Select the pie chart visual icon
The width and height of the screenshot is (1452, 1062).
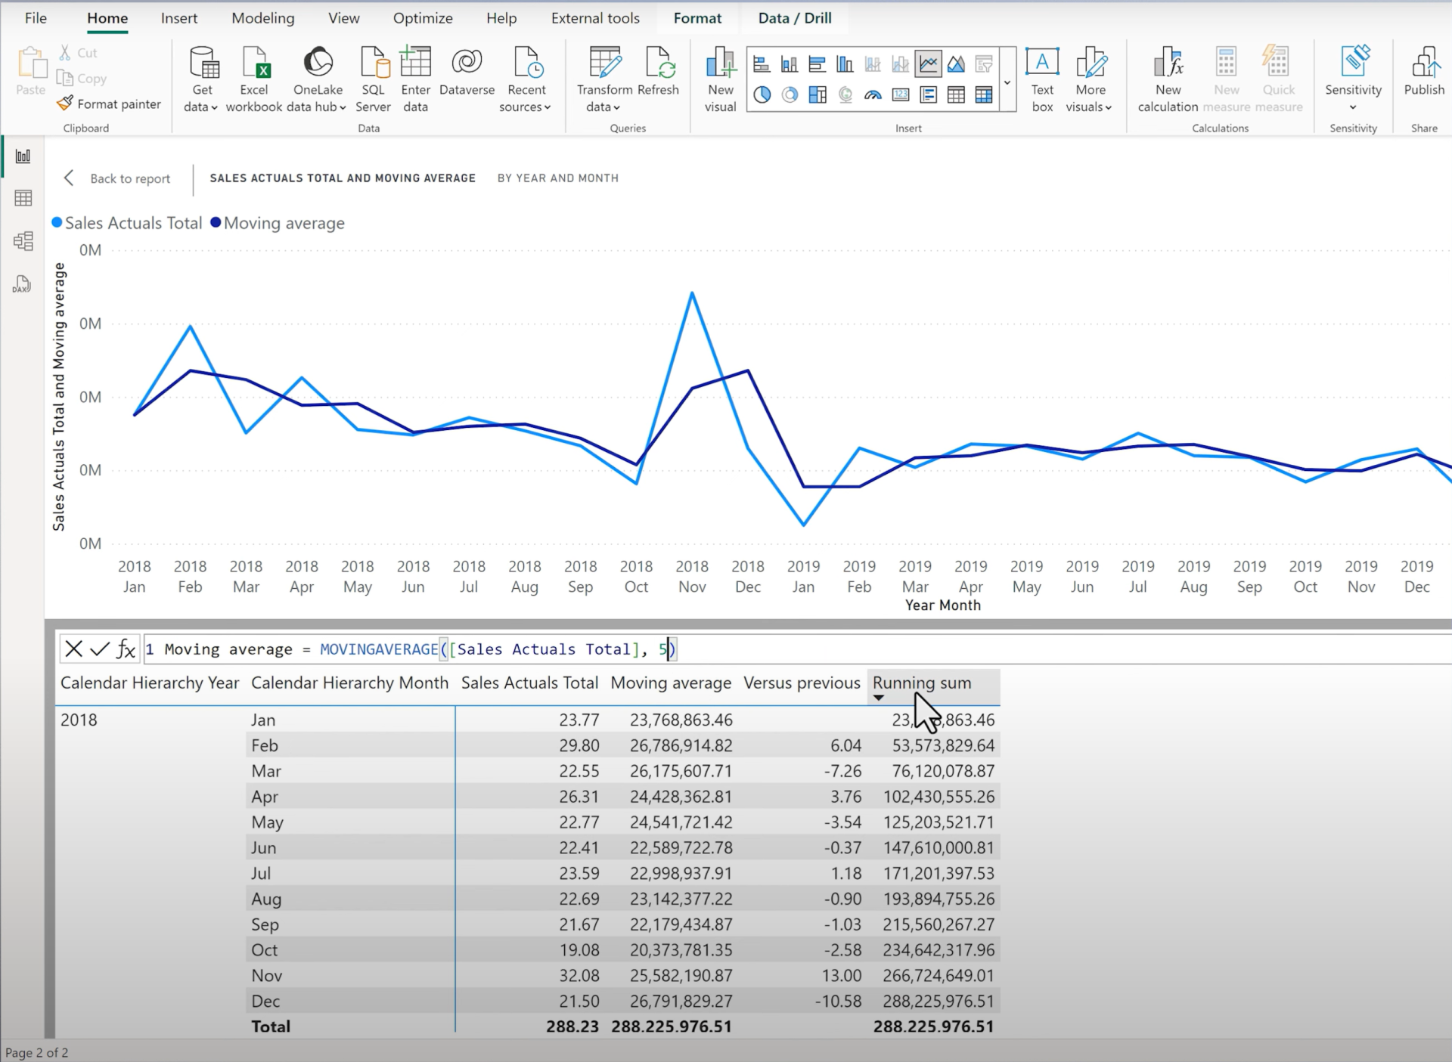coord(762,95)
